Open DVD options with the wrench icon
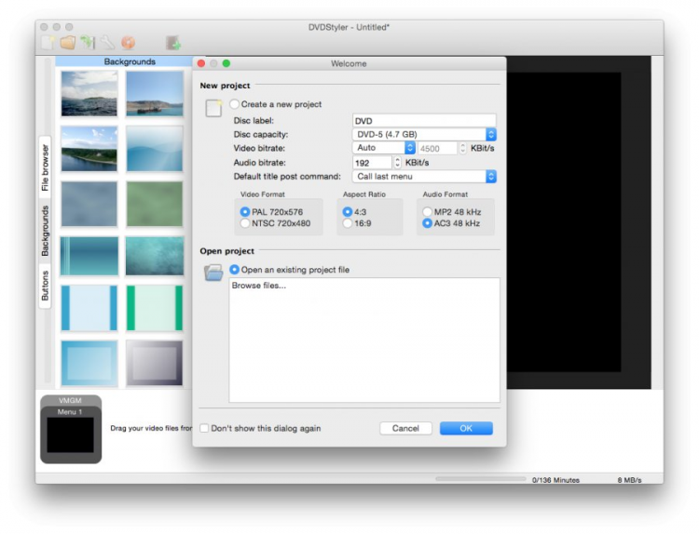This screenshot has width=699, height=534. 108,43
